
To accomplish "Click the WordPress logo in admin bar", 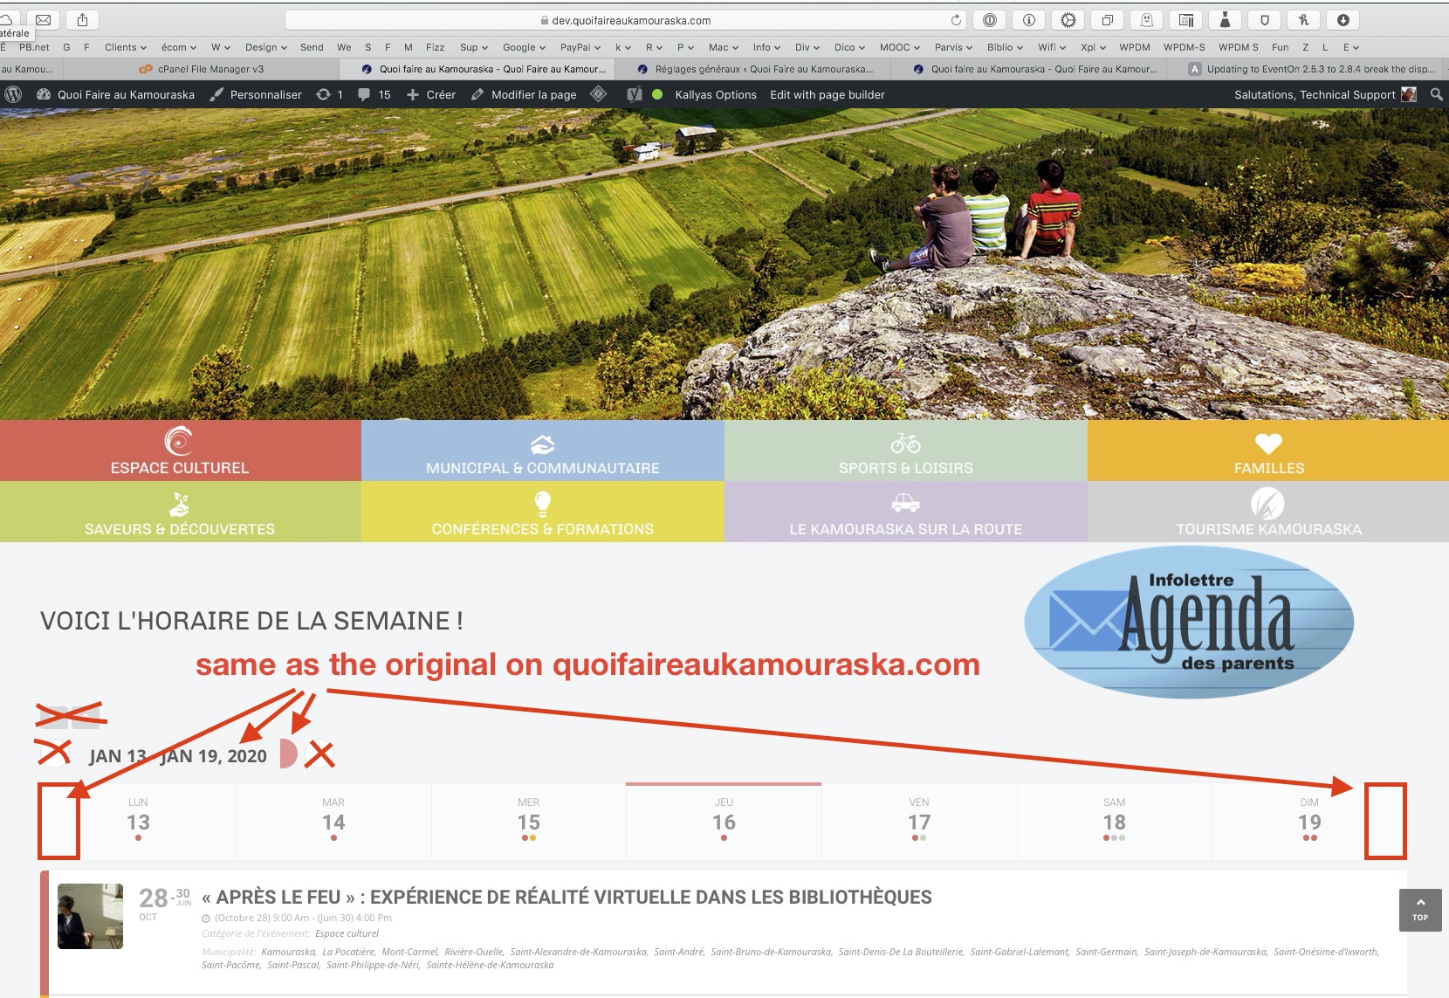I will (13, 94).
